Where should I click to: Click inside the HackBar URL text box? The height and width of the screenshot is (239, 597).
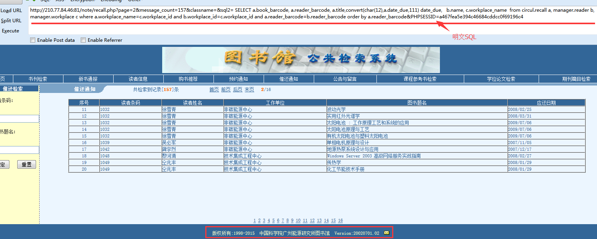312,20
